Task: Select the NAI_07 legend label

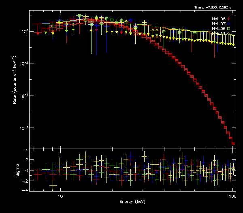Action: (218, 23)
